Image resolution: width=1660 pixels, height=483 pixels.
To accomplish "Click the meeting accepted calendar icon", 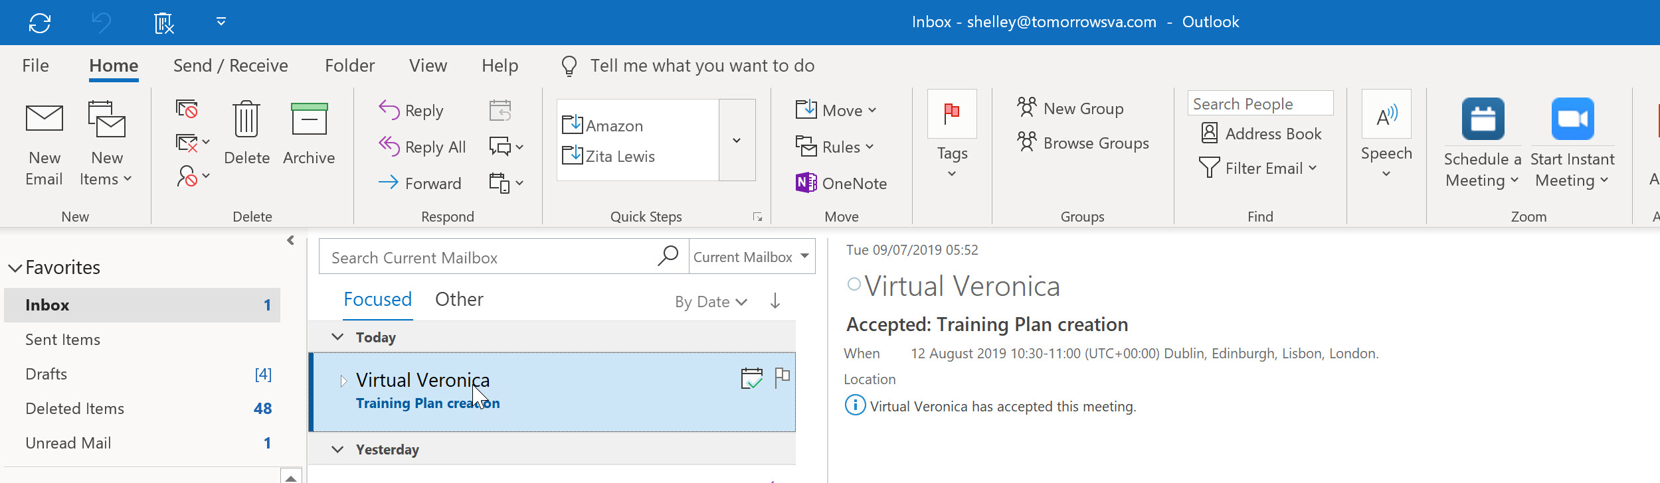I will (752, 378).
